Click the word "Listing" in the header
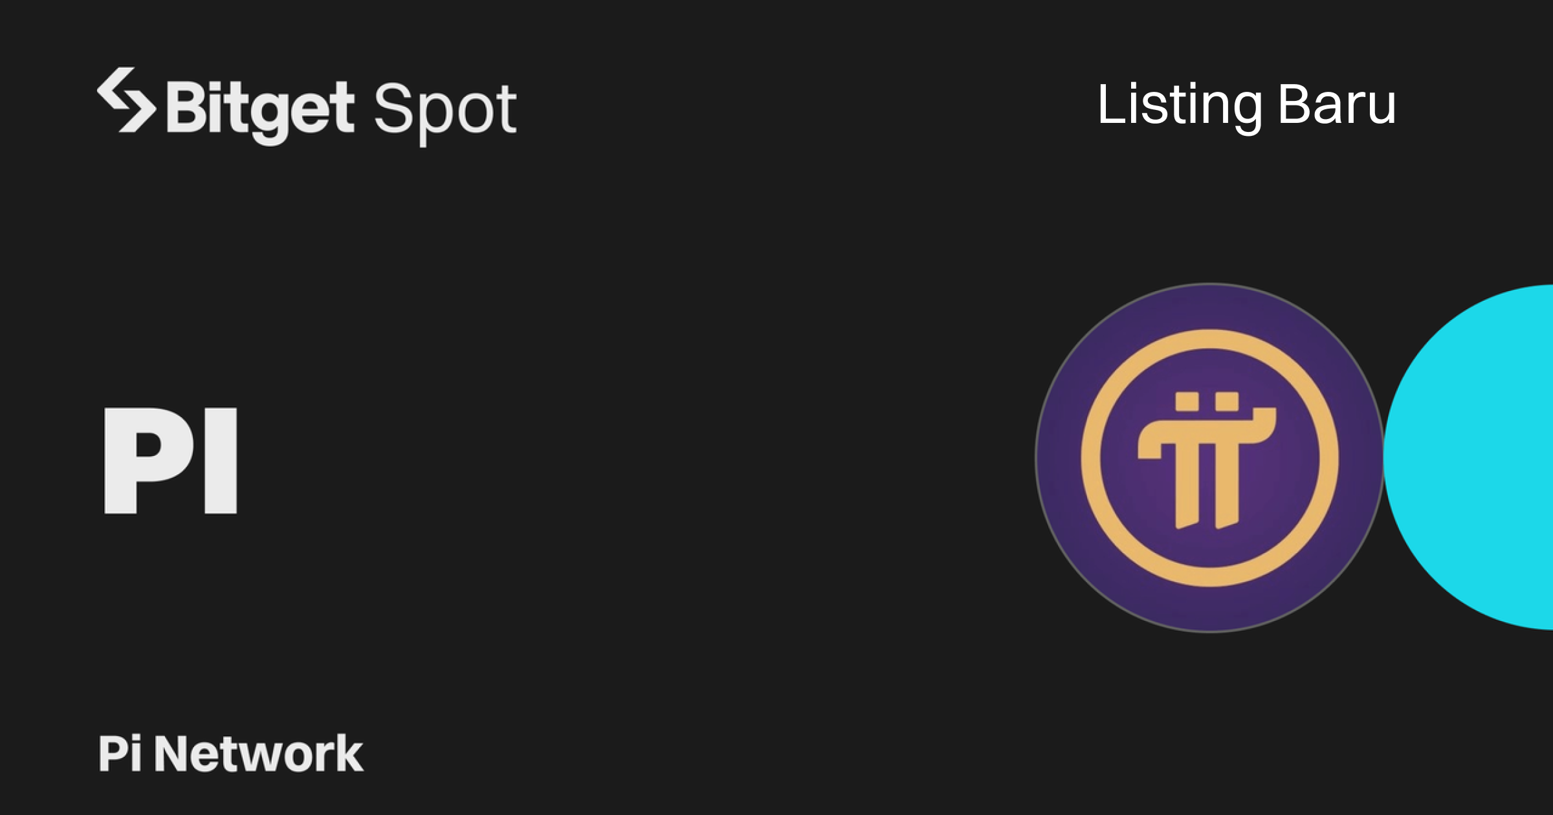 [1179, 105]
